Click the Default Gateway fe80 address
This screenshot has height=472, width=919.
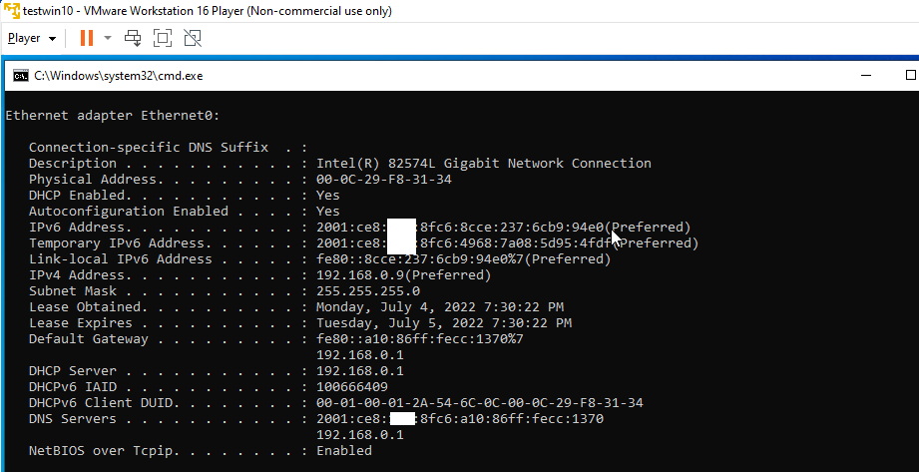(420, 339)
